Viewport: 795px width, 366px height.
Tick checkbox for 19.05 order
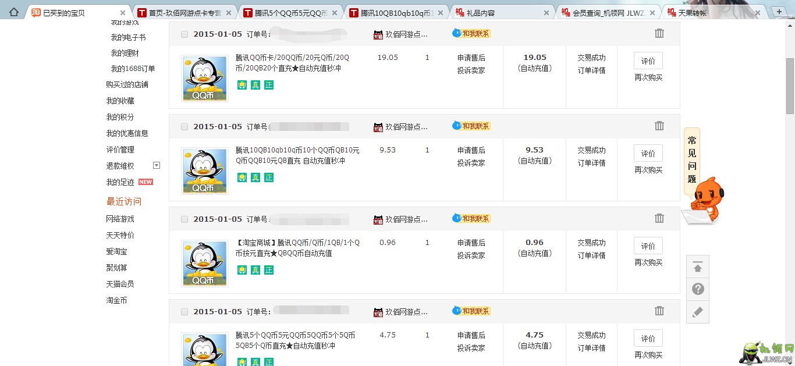click(184, 34)
